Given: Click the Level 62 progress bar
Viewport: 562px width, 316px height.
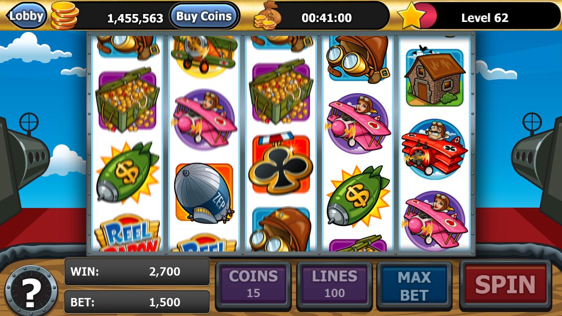Looking at the screenshot, I should [485, 18].
